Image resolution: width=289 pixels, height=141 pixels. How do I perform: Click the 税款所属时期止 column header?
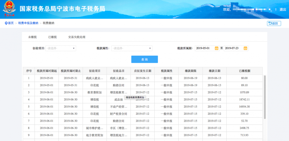click(71, 71)
